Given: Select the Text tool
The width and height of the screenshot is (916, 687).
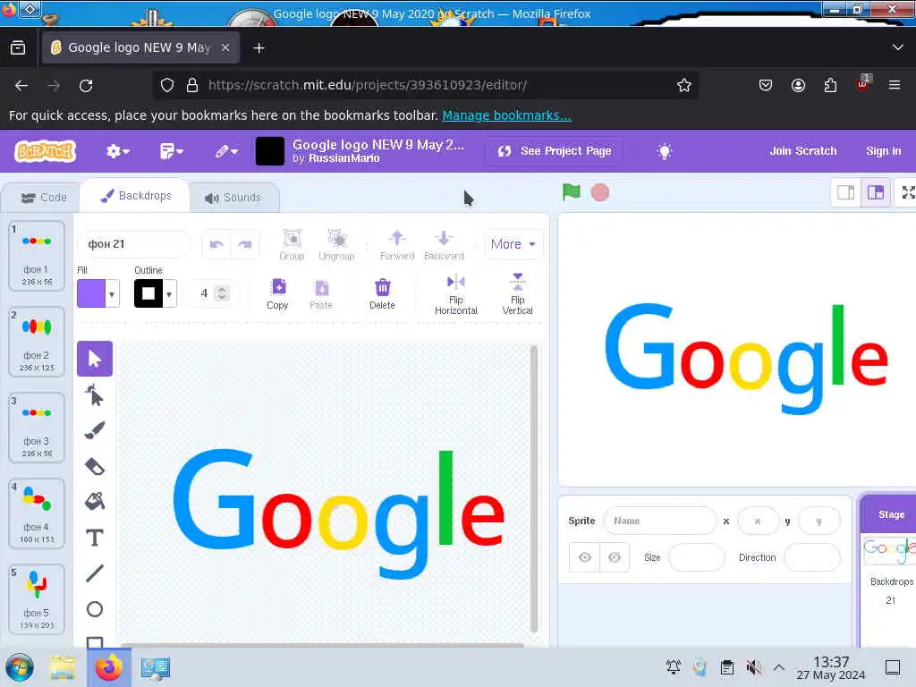Looking at the screenshot, I should [95, 538].
